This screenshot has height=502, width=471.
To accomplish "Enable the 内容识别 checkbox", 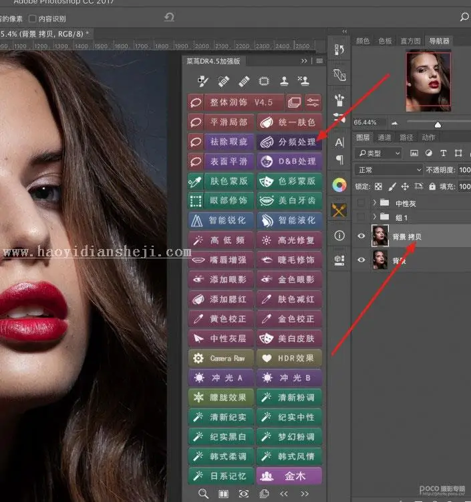I will 32,19.
